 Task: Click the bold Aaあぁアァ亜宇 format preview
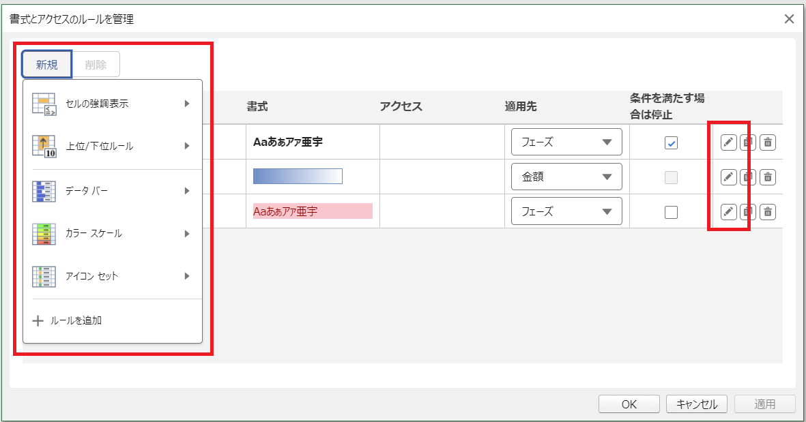click(288, 142)
